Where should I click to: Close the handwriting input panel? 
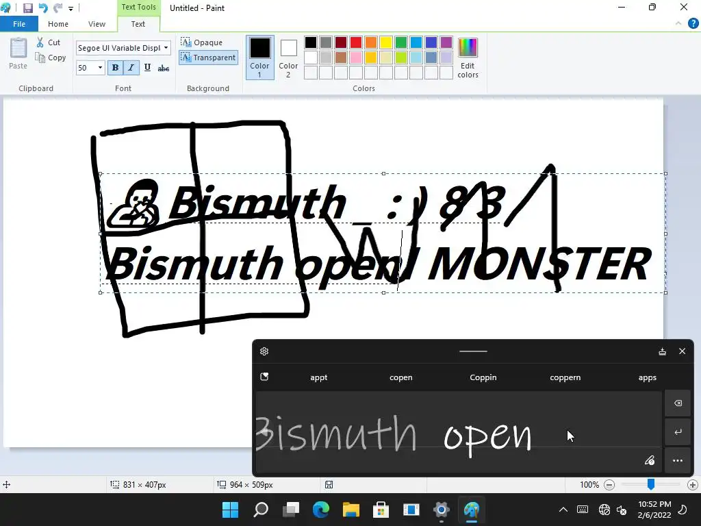click(683, 351)
